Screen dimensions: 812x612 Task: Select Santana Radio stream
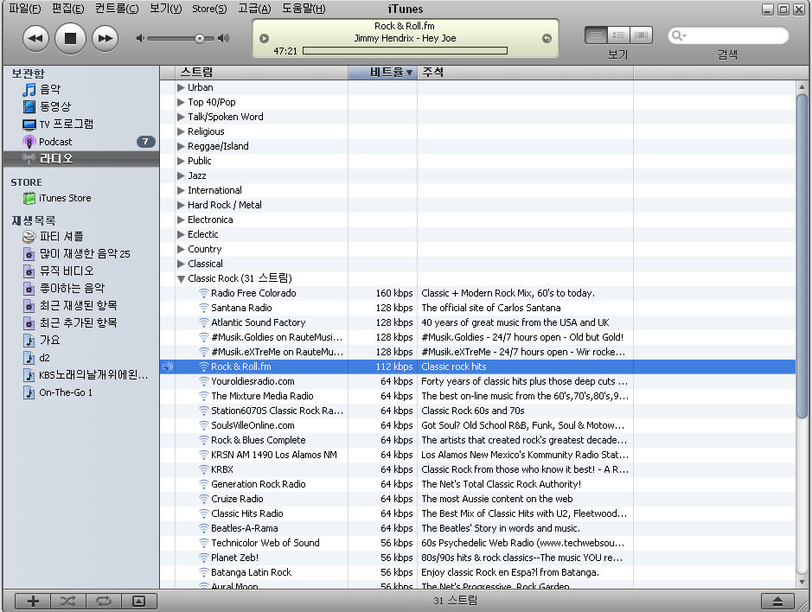coord(477,308)
